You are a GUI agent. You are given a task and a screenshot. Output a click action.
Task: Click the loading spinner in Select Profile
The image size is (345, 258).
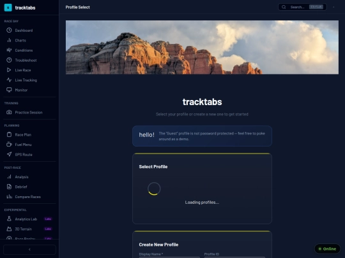pyautogui.click(x=154, y=189)
